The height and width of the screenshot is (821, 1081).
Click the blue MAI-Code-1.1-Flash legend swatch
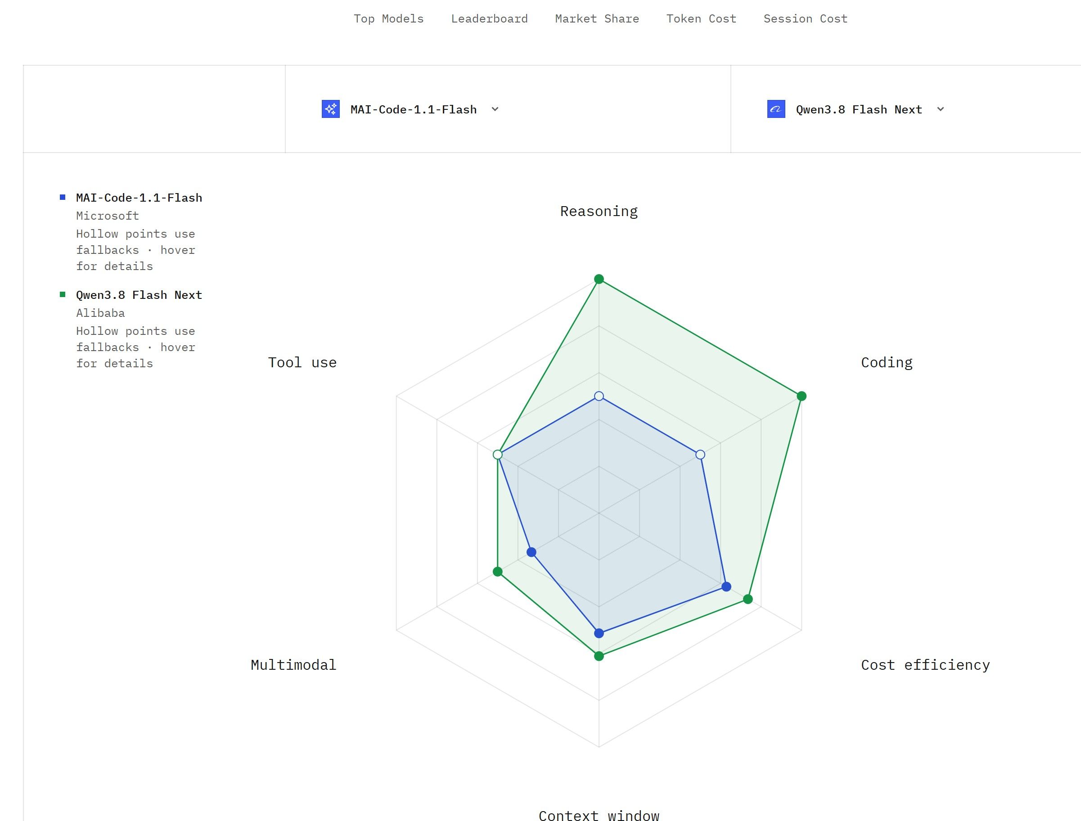(63, 198)
